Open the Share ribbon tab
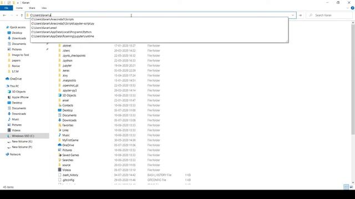Screen dimensions: 355x199 pyautogui.click(x=32, y=8)
